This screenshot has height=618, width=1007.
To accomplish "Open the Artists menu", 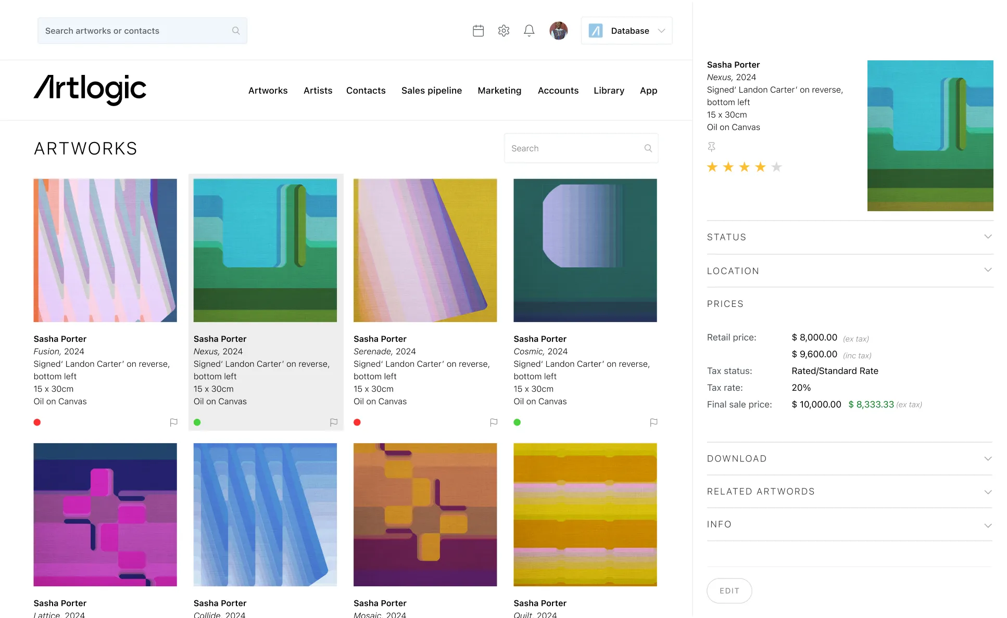I will click(x=318, y=91).
